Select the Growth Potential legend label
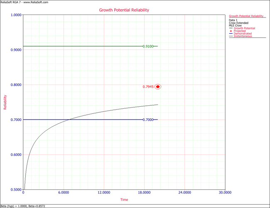The height and width of the screenshot is (208, 270). click(x=245, y=28)
